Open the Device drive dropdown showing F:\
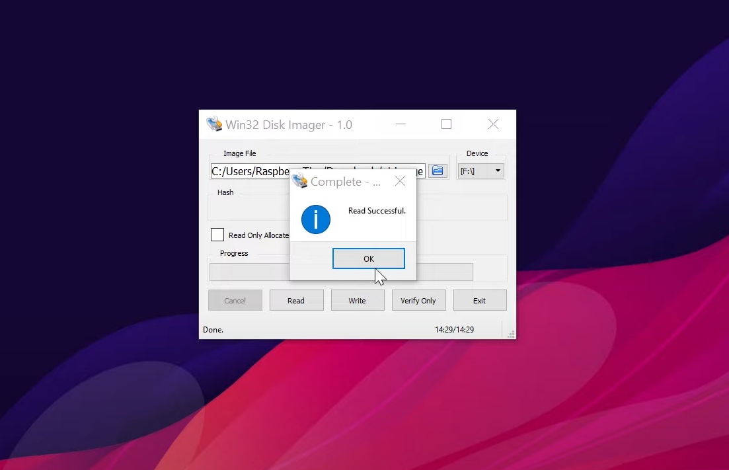The image size is (729, 470). 481,171
